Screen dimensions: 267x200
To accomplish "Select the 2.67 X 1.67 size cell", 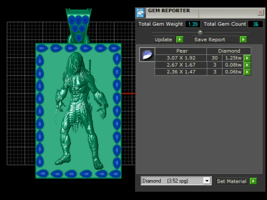I will pyautogui.click(x=181, y=65).
